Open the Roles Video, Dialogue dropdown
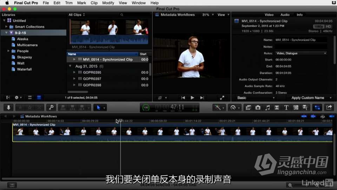This screenshot has height=190, width=337. coord(301,53)
